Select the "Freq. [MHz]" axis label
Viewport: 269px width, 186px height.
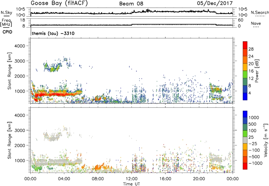coord(6,23)
